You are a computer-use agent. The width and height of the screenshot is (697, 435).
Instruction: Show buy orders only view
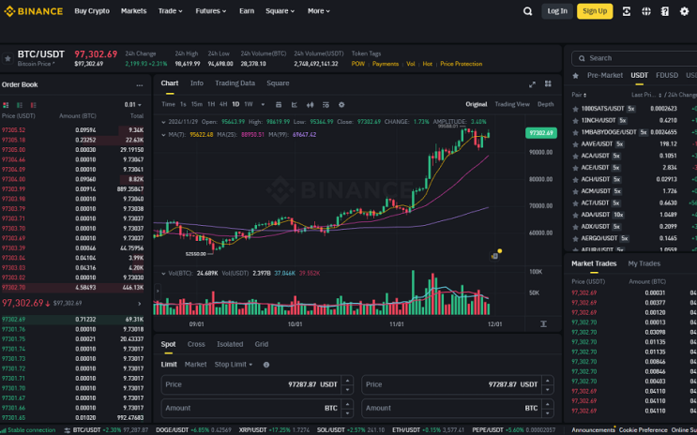click(20, 105)
